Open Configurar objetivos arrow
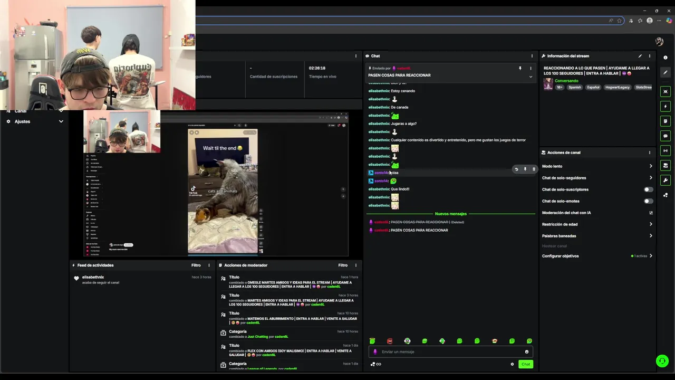Viewport: 675px width, 380px height. tap(651, 256)
